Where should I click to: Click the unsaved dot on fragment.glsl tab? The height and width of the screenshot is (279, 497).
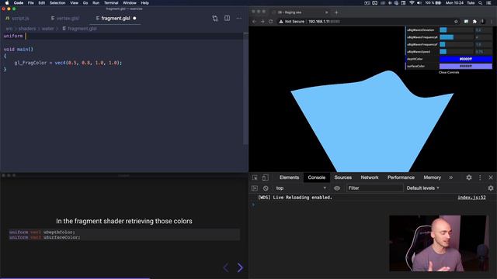(134, 19)
